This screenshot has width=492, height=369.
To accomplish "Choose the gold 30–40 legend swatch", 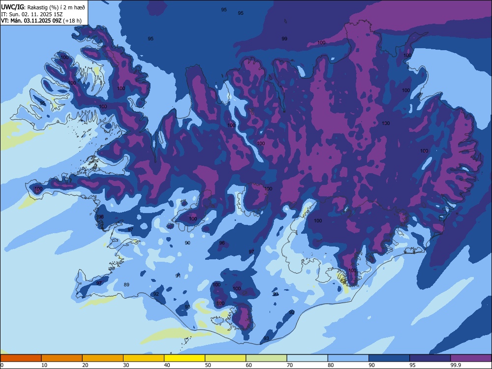I will tap(144, 358).
